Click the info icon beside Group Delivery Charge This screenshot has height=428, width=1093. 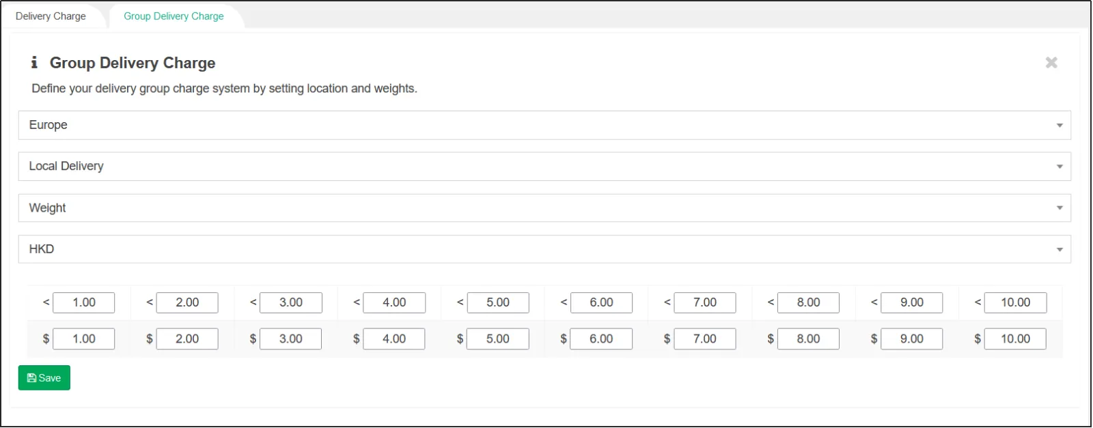34,63
